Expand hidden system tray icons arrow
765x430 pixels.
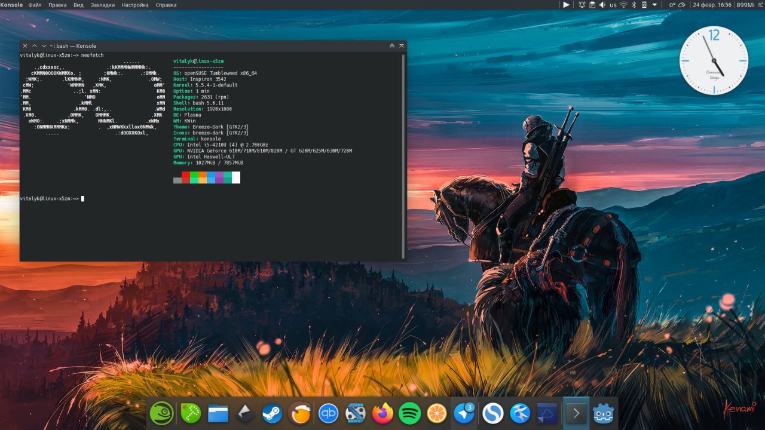pyautogui.click(x=654, y=5)
